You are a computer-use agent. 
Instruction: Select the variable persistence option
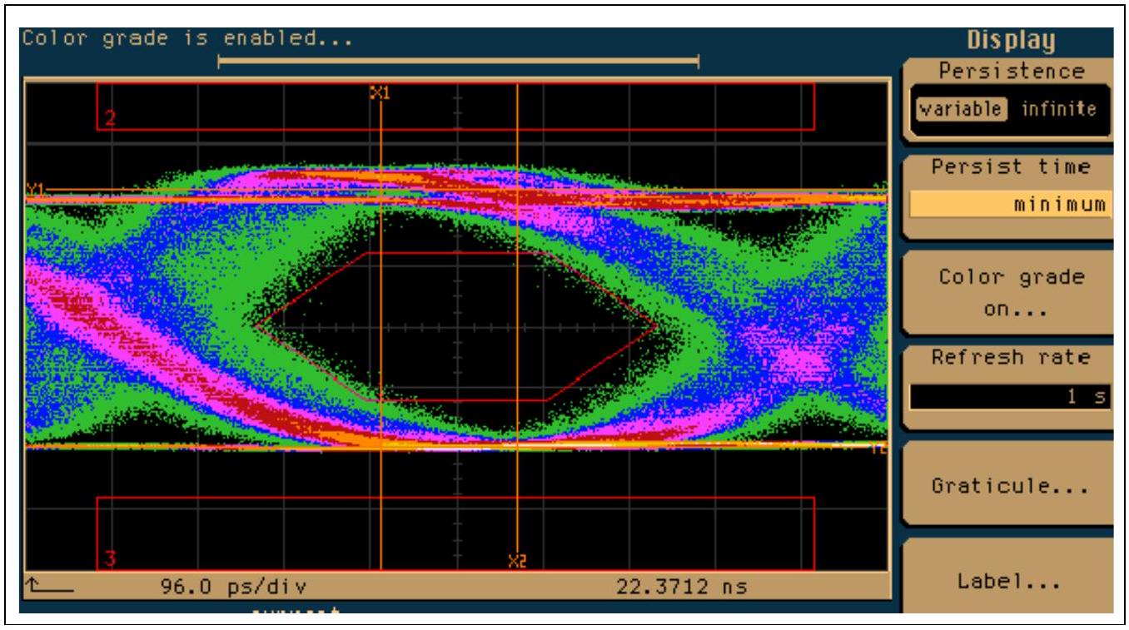pos(960,109)
